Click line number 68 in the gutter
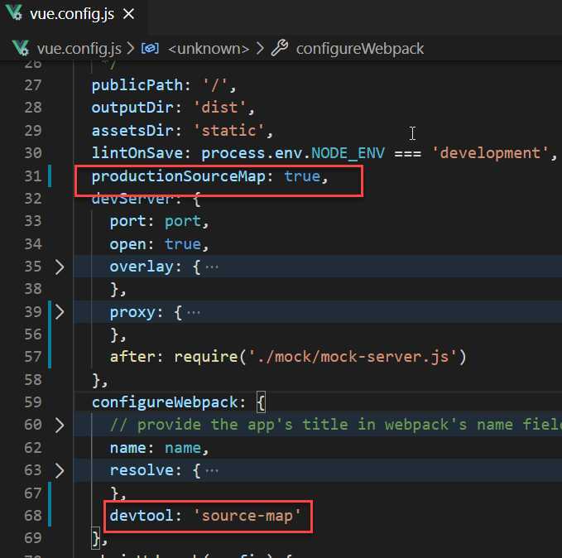 coord(33,516)
